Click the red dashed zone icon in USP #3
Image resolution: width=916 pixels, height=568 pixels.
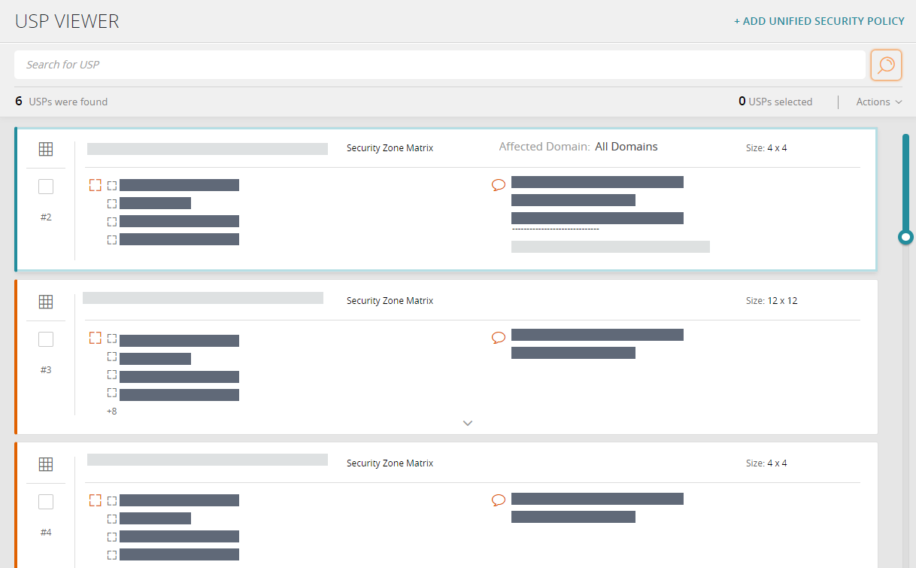(x=95, y=338)
